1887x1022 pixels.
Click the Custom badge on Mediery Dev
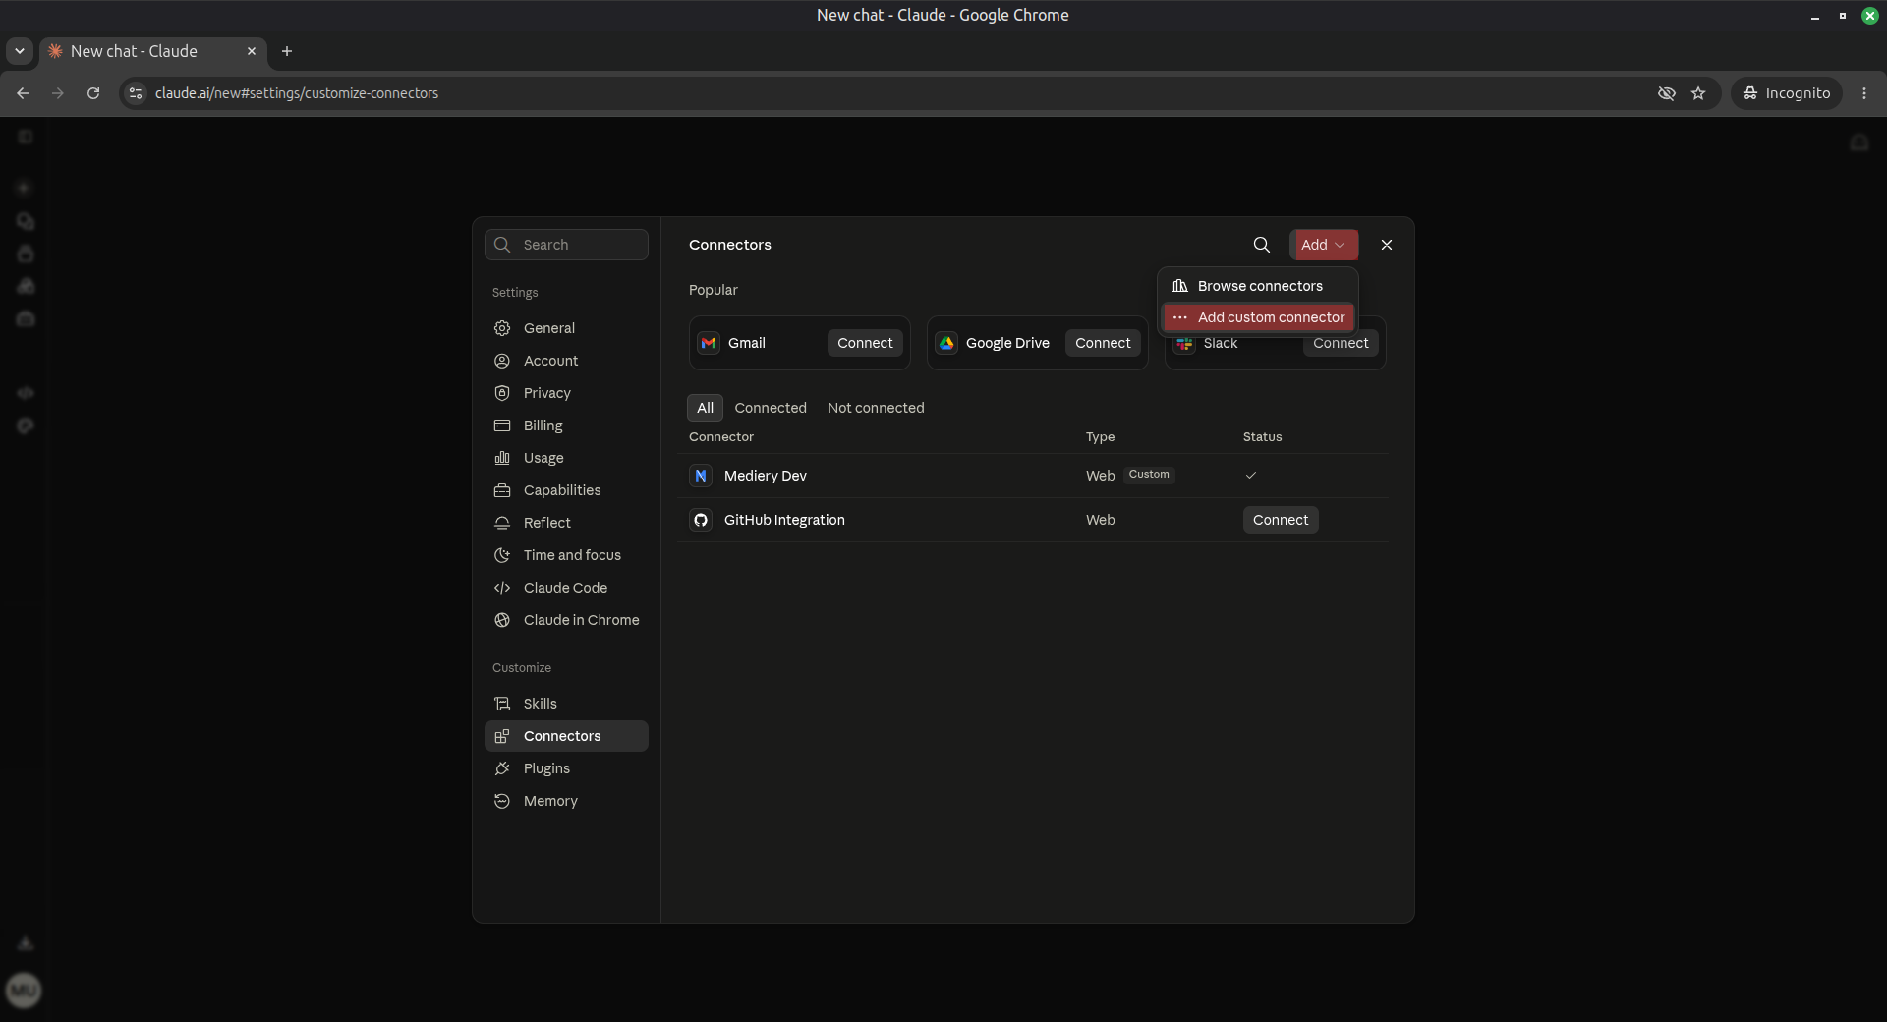[x=1149, y=475]
